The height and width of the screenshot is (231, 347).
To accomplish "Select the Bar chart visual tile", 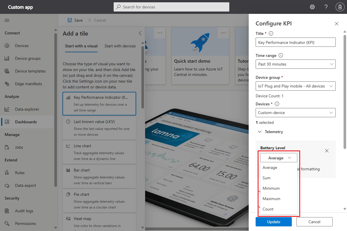I will coord(99,176).
